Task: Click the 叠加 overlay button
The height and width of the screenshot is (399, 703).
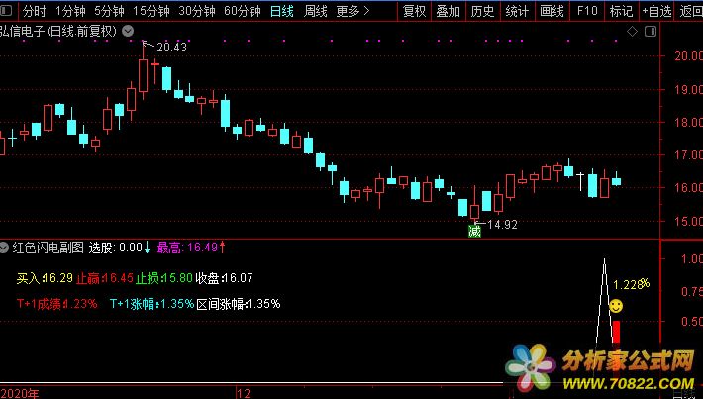Action: [x=449, y=11]
